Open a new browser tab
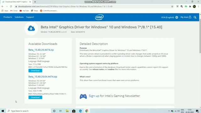The height and width of the screenshot is (113, 201). pyautogui.click(x=35, y=2)
